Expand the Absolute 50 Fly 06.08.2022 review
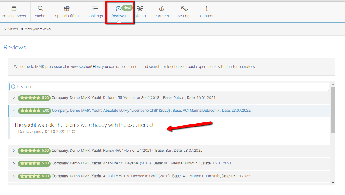 14,176
